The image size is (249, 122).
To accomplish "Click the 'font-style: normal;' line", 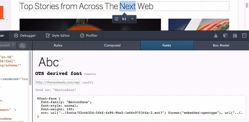I will click(x=59, y=105).
